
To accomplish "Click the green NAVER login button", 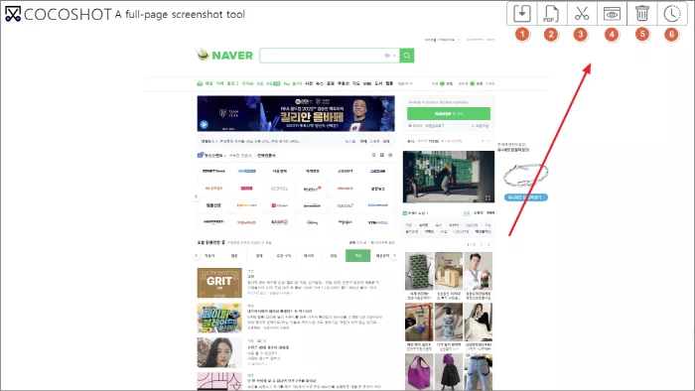I will click(x=449, y=113).
